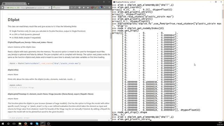This screenshot has height=126, width=224.
Task: Click the Firefox back arrow button
Action: click(x=2, y=8)
